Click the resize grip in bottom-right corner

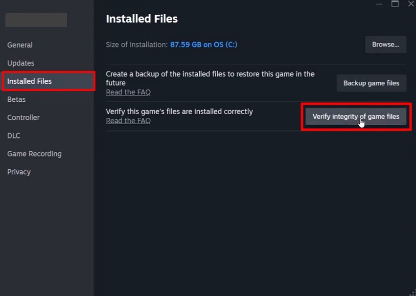point(413,292)
